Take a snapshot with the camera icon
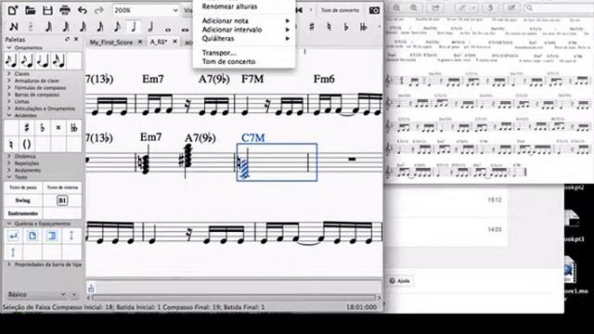Viewport: 594px width, 334px height. click(374, 10)
